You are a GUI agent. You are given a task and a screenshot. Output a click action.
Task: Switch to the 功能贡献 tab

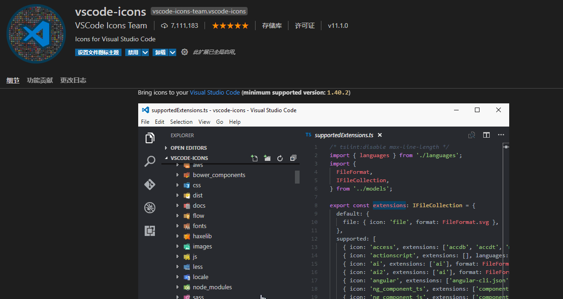click(40, 80)
